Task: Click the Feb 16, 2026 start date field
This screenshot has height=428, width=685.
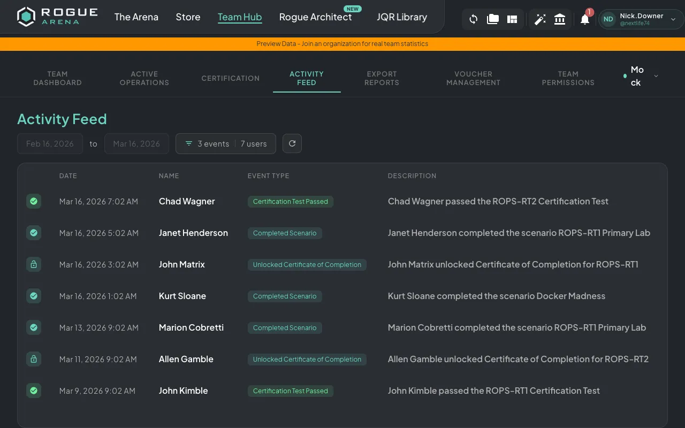Action: coord(50,143)
